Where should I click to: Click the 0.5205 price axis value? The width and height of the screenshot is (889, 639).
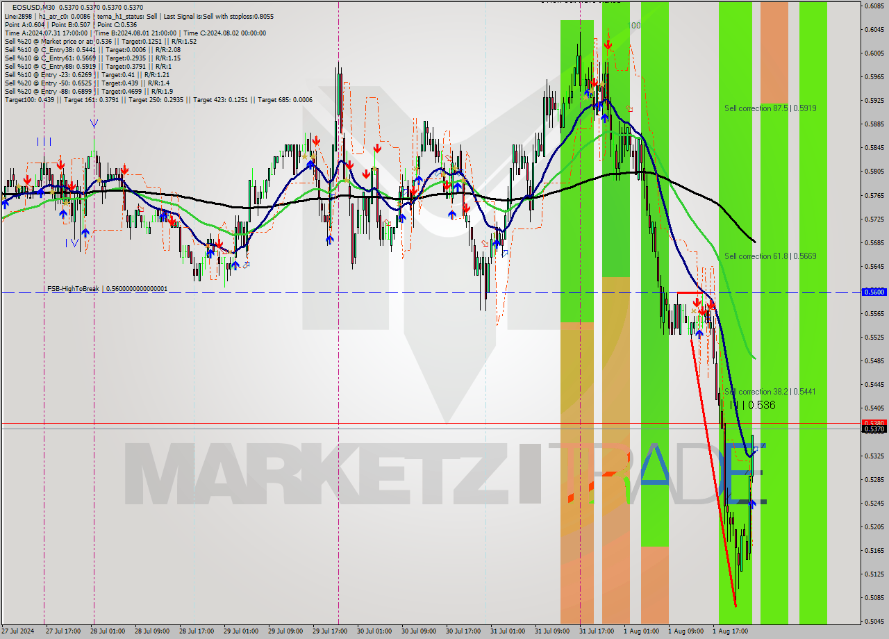click(874, 526)
